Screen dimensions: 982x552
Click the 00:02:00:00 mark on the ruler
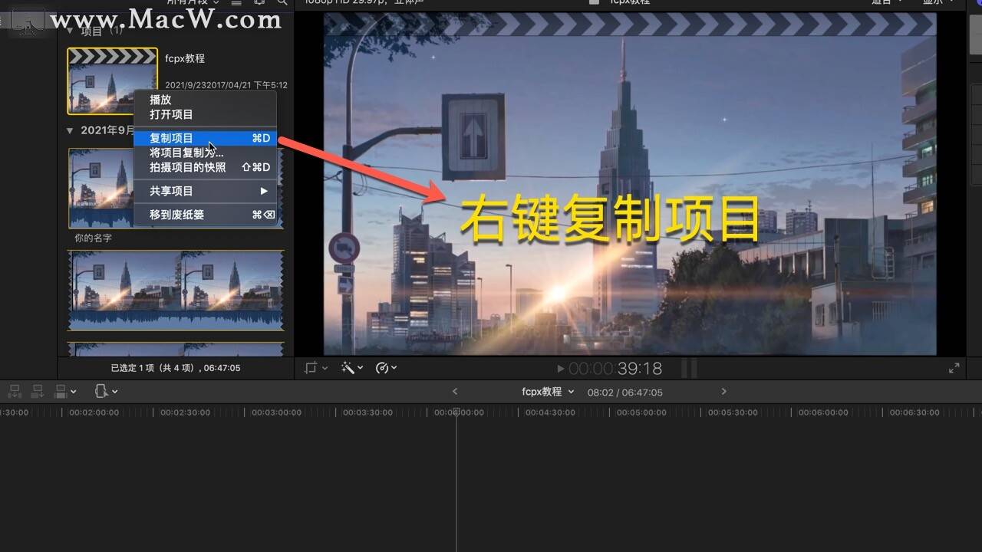pyautogui.click(x=94, y=412)
